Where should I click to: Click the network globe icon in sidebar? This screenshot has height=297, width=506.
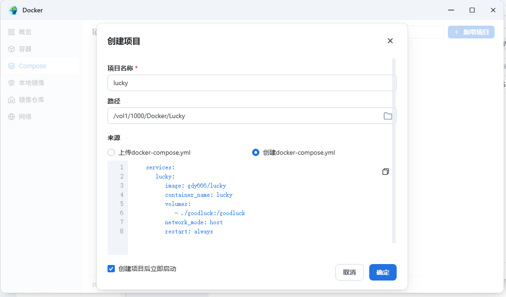coord(11,117)
